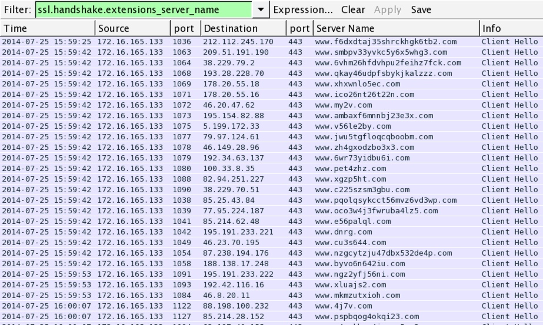Click the Info column header

509,28
